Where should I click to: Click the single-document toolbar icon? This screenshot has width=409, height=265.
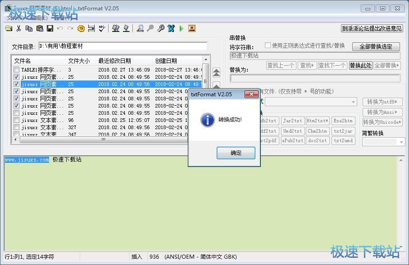coord(127,28)
